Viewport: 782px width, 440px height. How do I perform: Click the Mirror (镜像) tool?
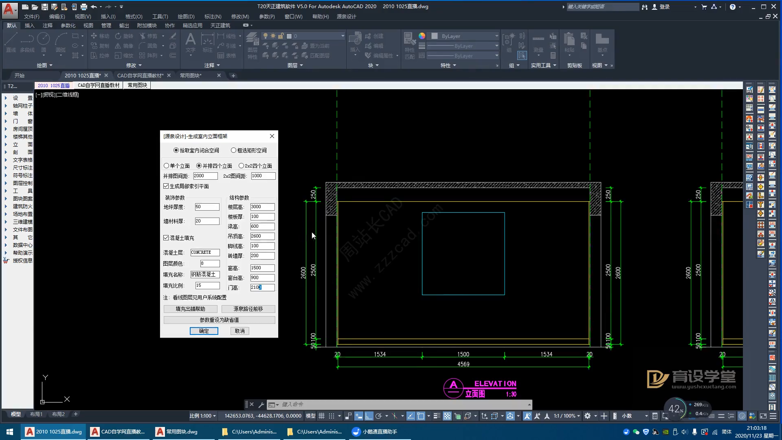point(124,46)
